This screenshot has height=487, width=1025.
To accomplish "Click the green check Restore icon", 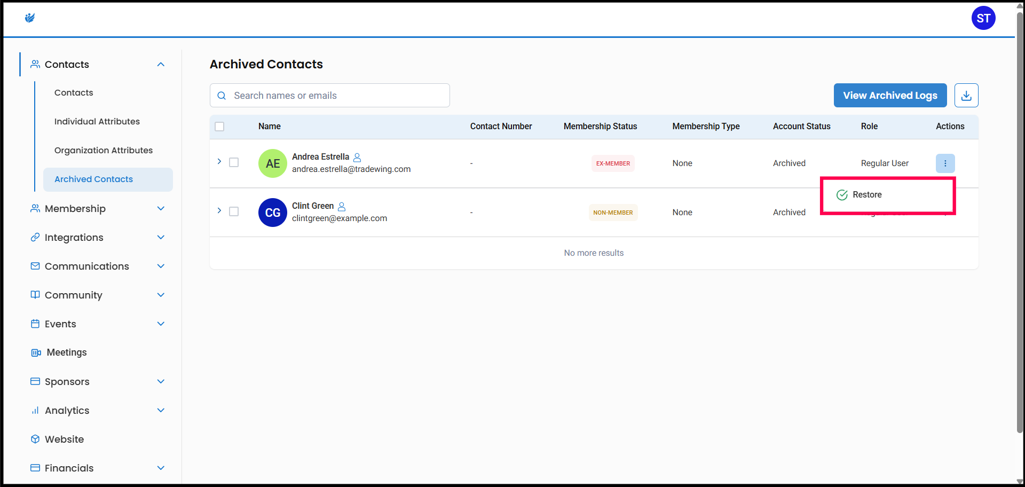I will pos(842,195).
